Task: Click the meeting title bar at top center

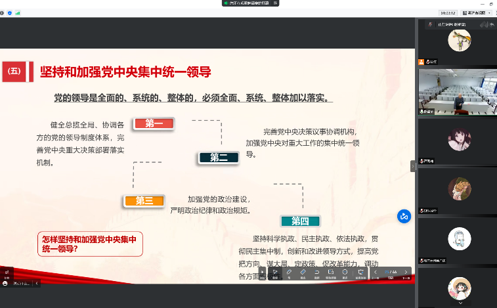Action: [248, 3]
